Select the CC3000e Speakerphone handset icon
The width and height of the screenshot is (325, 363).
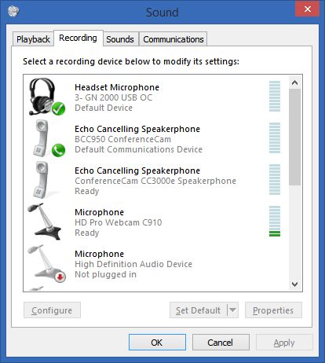coord(42,180)
